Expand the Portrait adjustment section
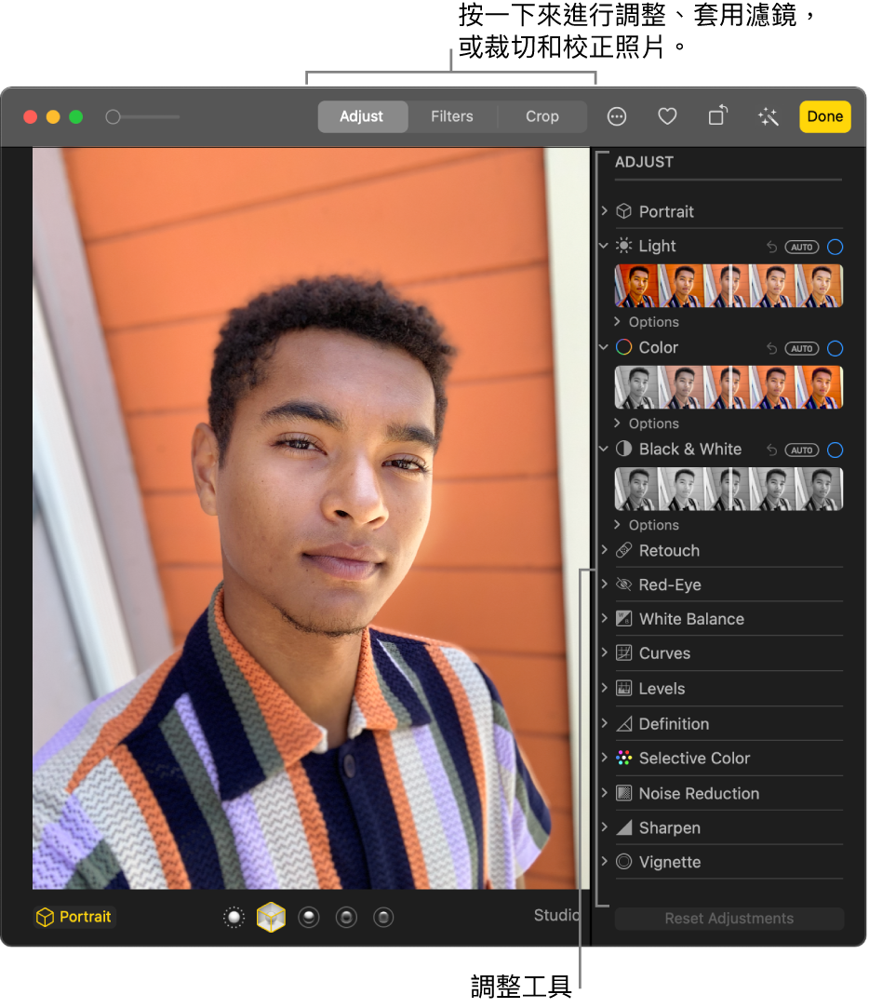This screenshot has width=869, height=1008. [x=604, y=211]
